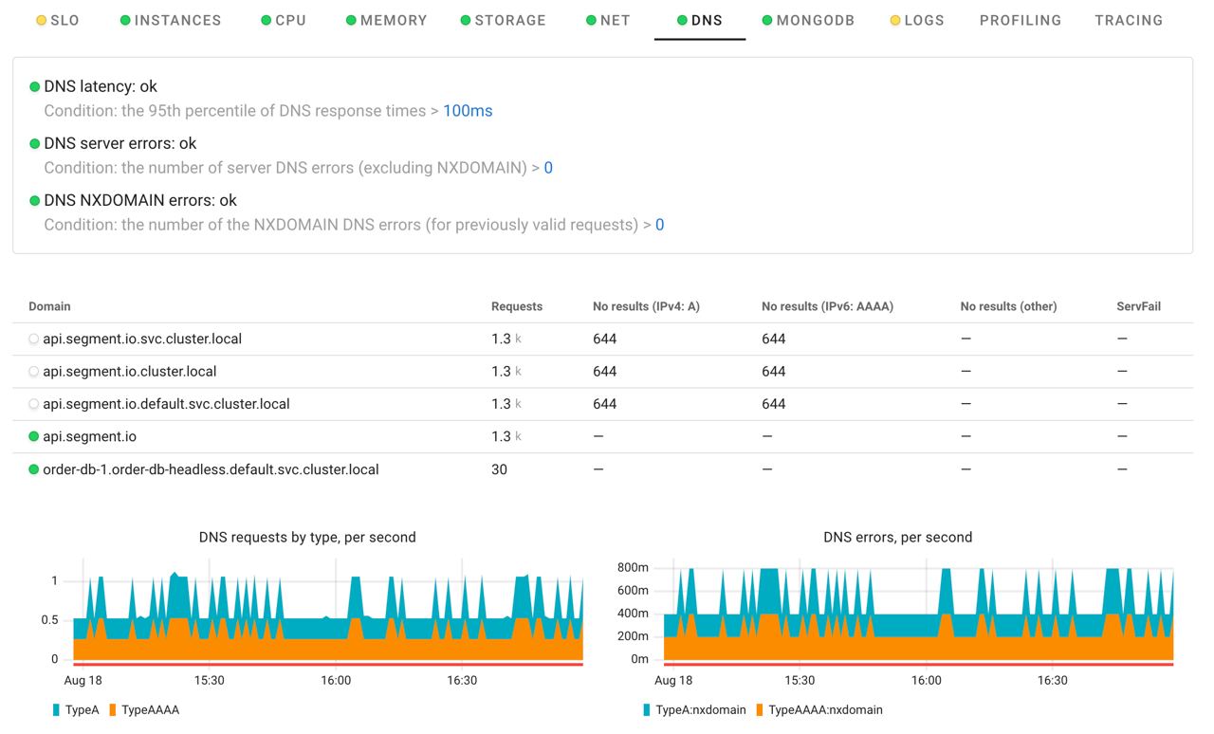Click the TypeAAAA orange legend swatch

pos(112,708)
